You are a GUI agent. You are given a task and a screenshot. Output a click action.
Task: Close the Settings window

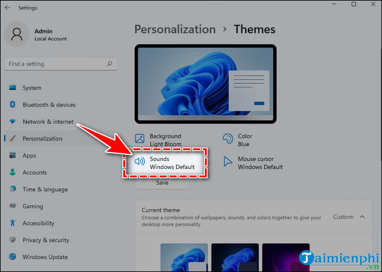point(373,4)
